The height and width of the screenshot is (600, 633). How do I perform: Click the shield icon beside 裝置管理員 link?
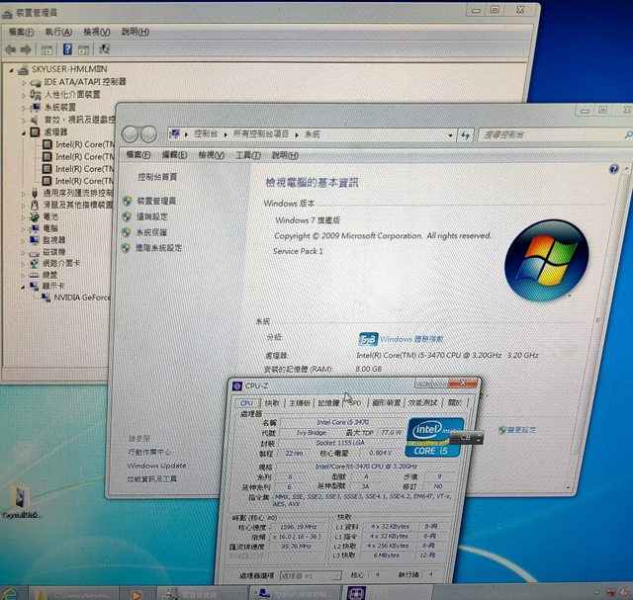pyautogui.click(x=127, y=201)
